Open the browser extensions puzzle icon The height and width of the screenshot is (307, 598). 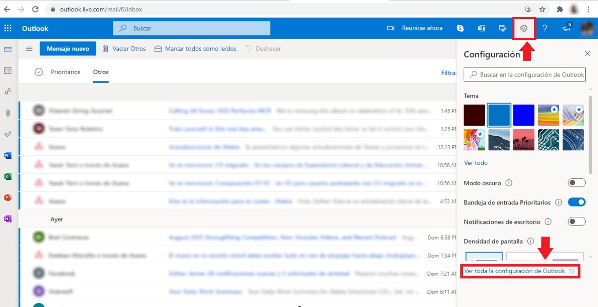560,9
